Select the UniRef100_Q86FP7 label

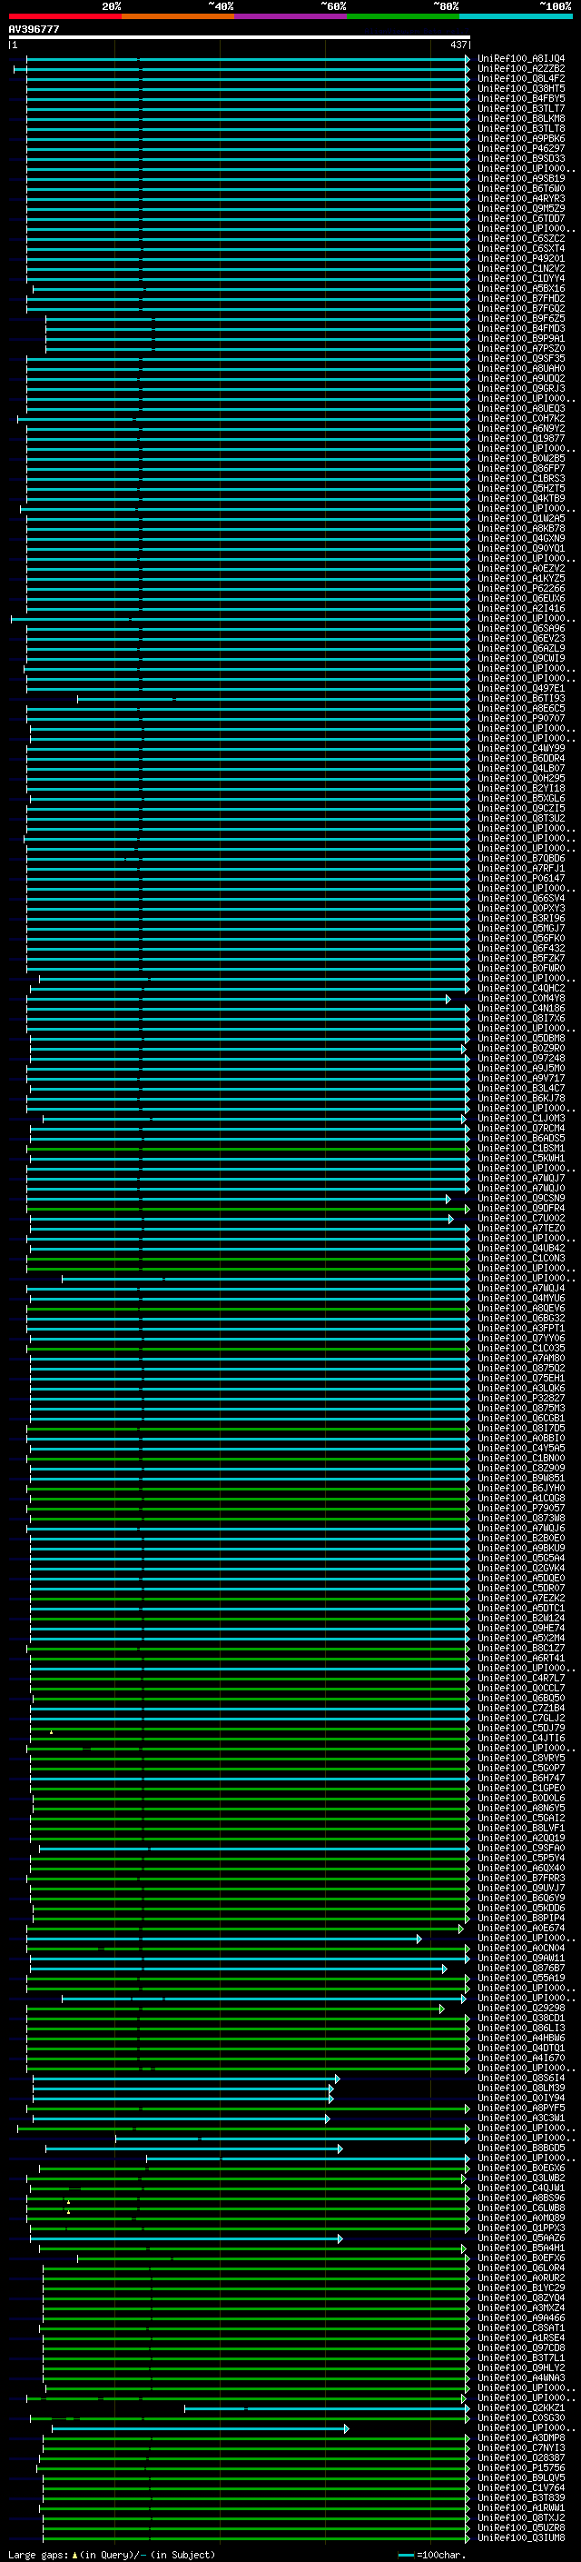point(520,468)
